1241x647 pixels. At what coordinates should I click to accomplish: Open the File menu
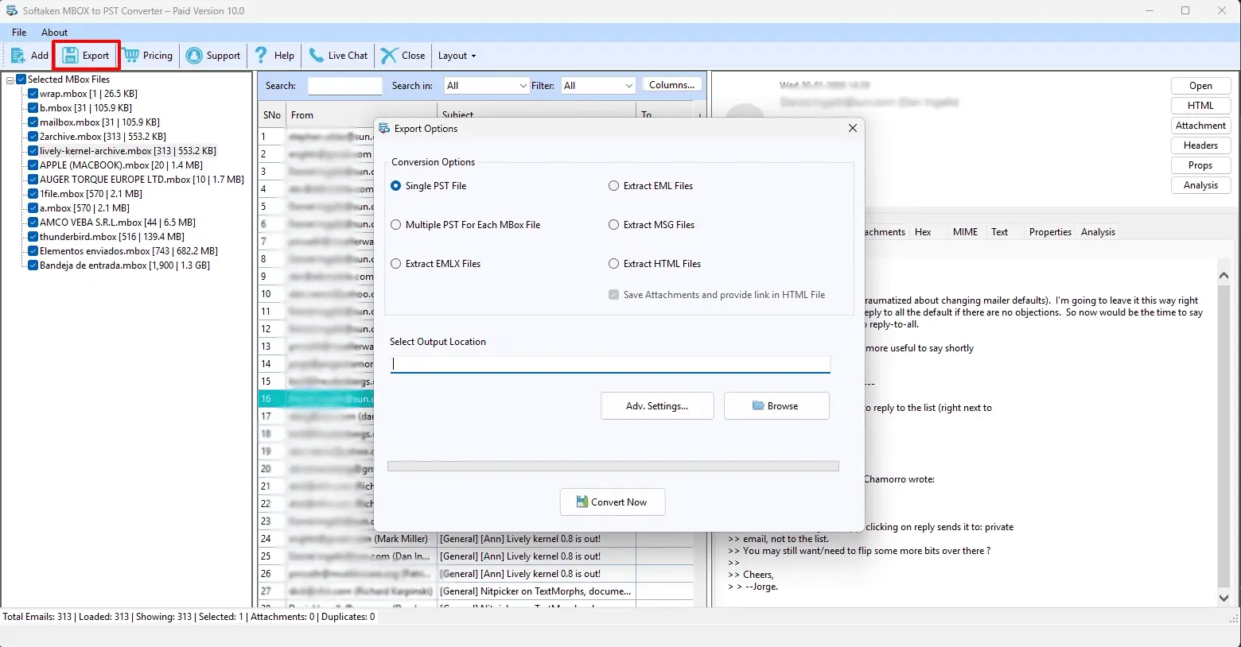pyautogui.click(x=19, y=33)
